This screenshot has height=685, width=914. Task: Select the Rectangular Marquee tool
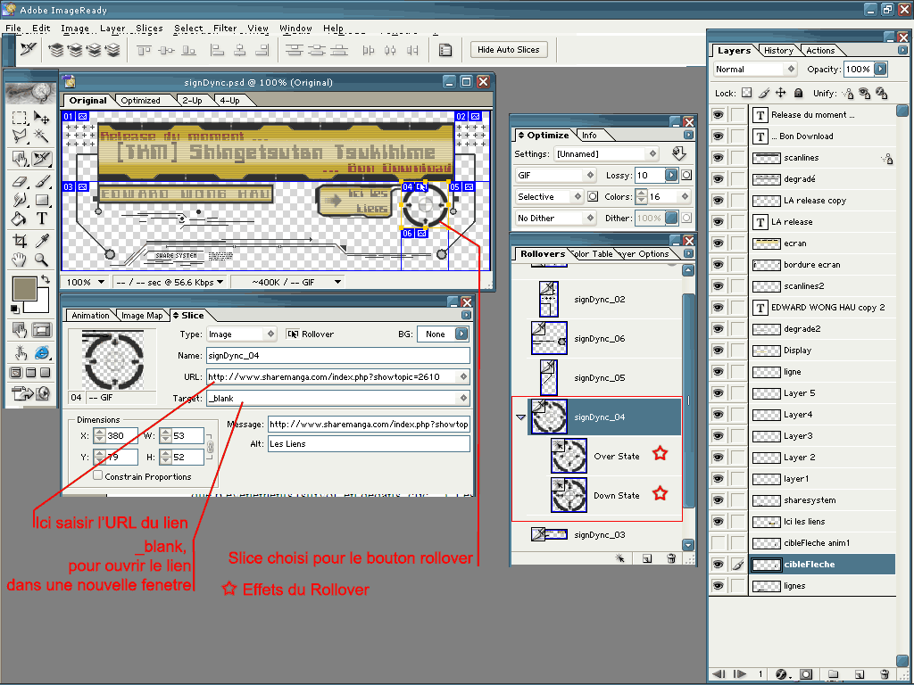pos(20,119)
